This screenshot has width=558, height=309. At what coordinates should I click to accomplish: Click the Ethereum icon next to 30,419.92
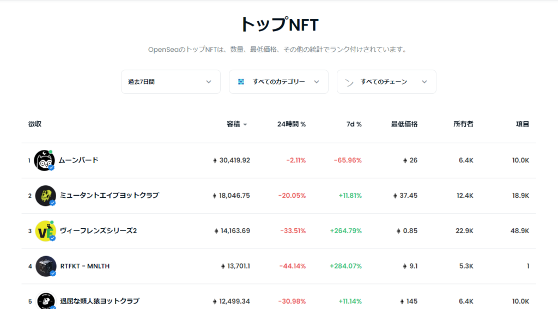coord(215,161)
